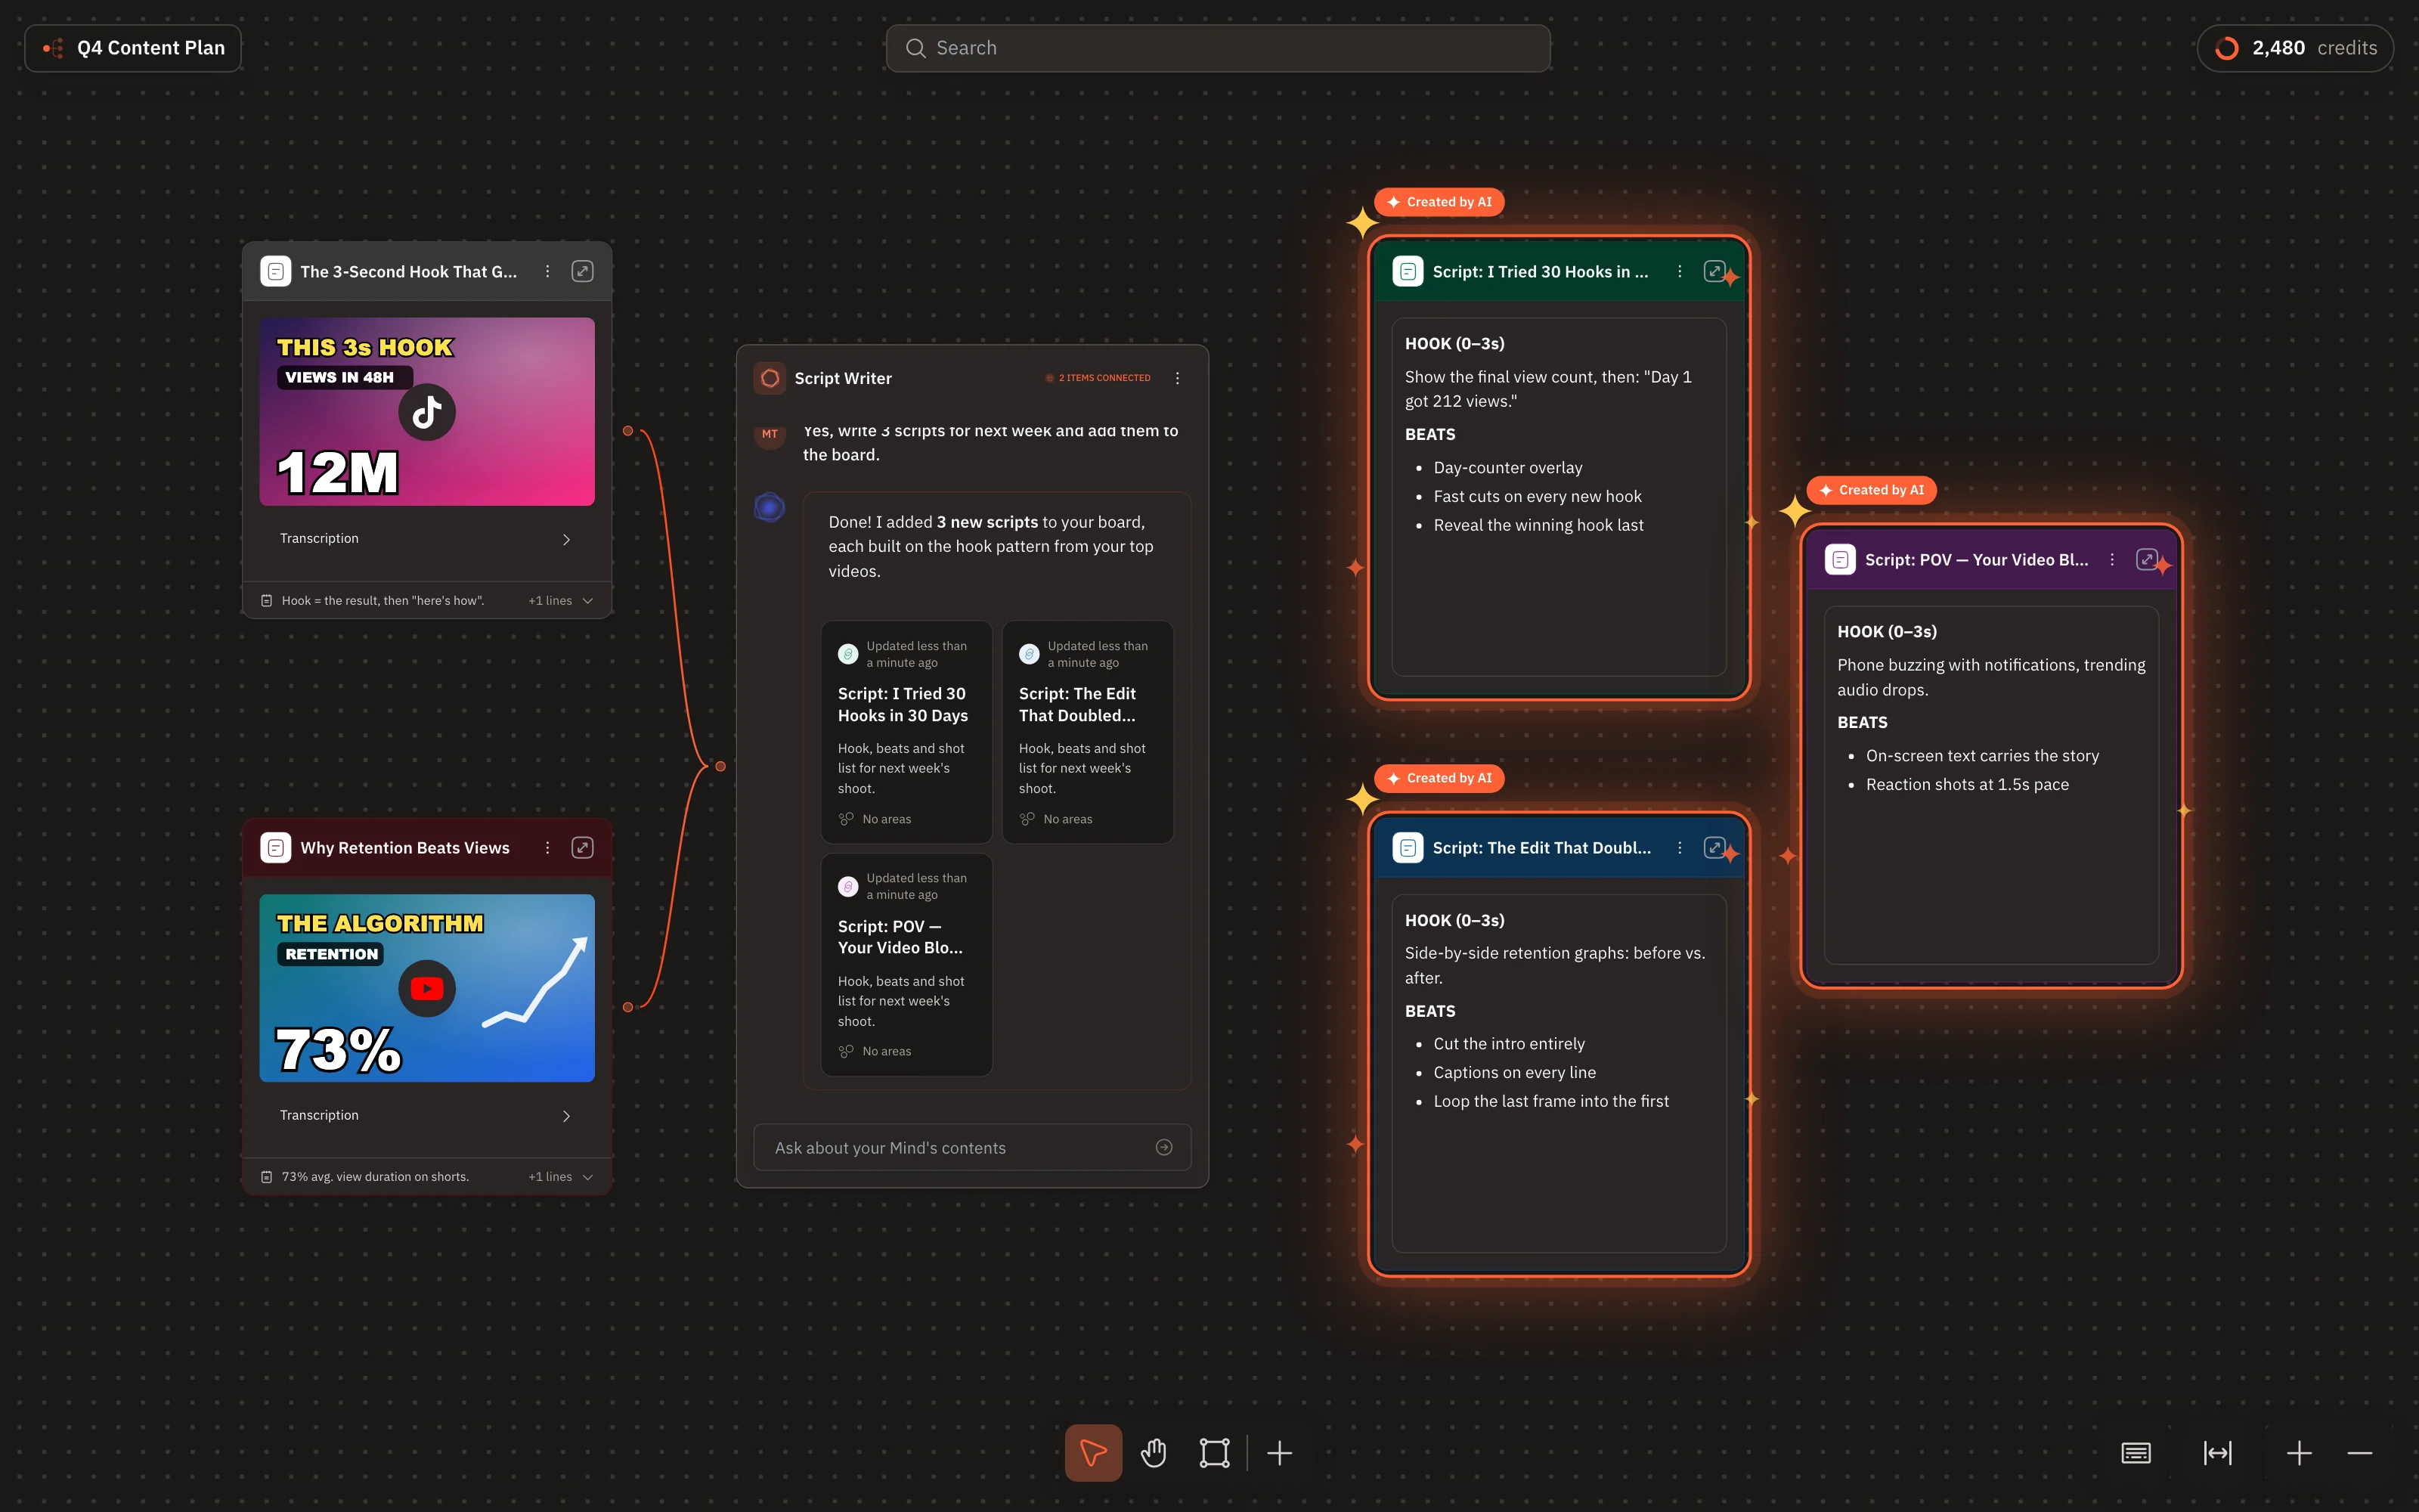Open the Script: I Tried 30 Hooks chat card
Screen dimensions: 2419x1512
[x=906, y=732]
